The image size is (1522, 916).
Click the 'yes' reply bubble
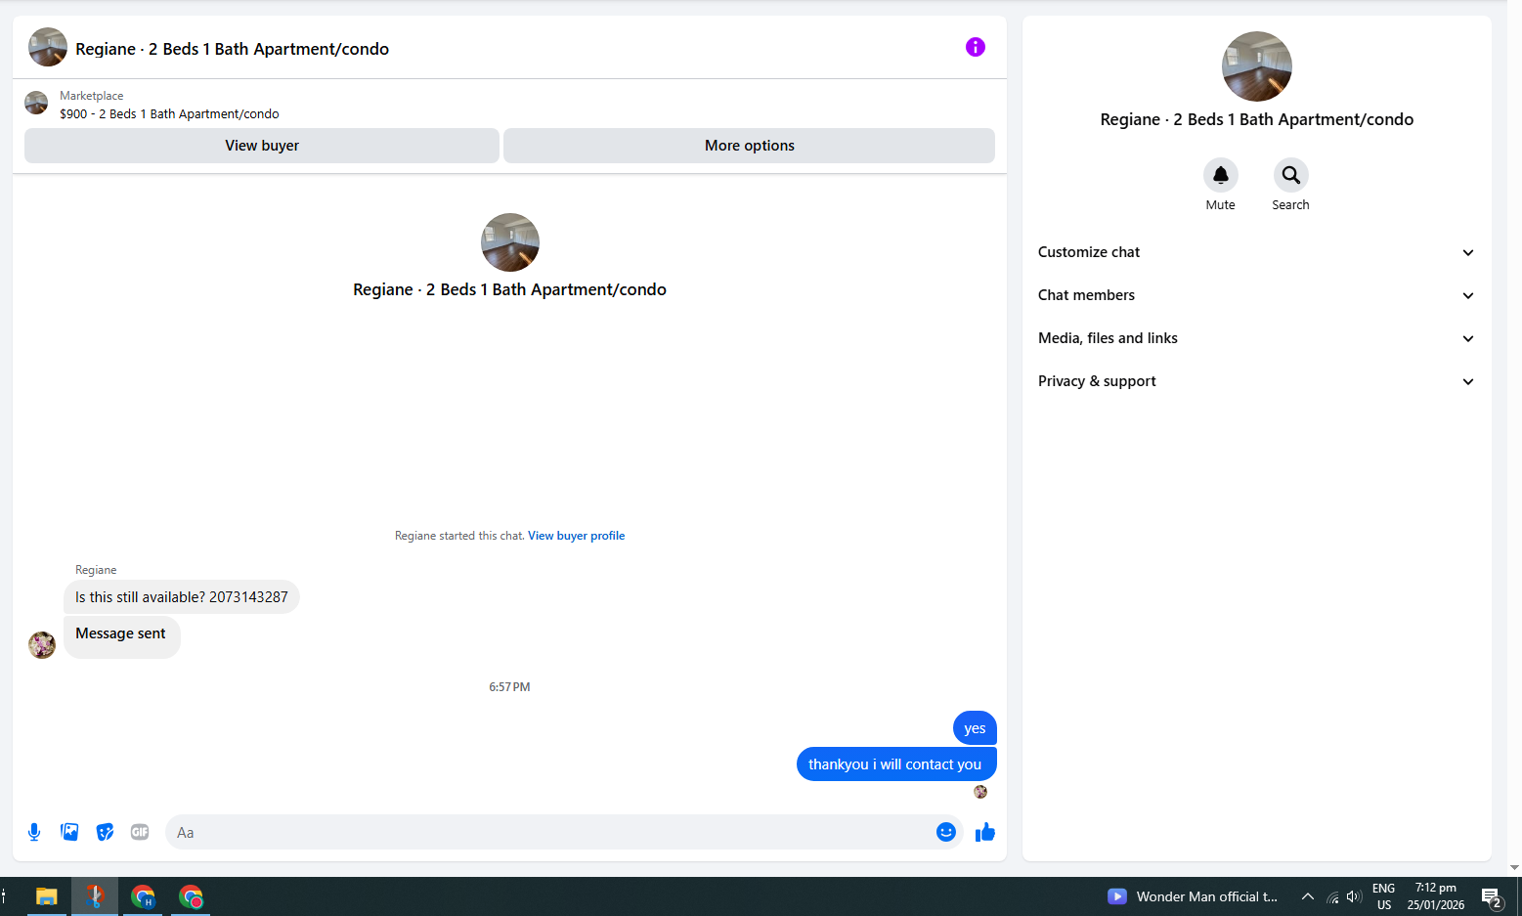tap(975, 728)
